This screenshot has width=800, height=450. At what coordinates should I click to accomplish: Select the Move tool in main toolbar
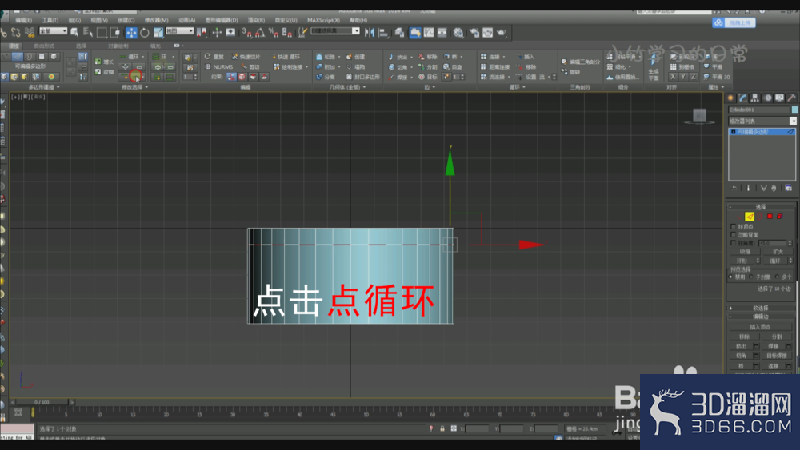131,33
